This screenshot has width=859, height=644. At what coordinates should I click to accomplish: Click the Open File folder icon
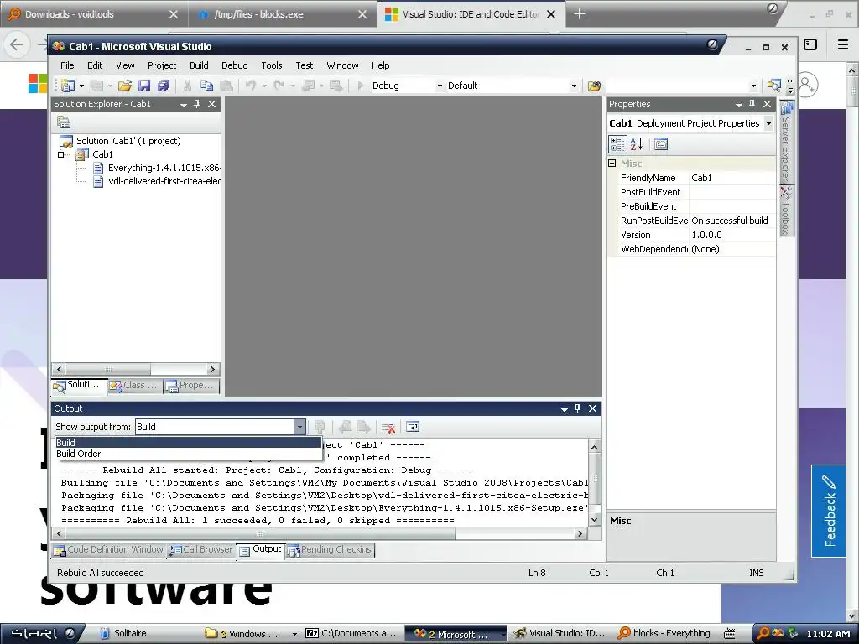click(125, 86)
